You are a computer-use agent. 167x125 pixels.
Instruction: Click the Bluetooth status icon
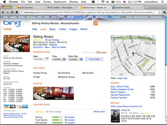click(x=98, y=2)
